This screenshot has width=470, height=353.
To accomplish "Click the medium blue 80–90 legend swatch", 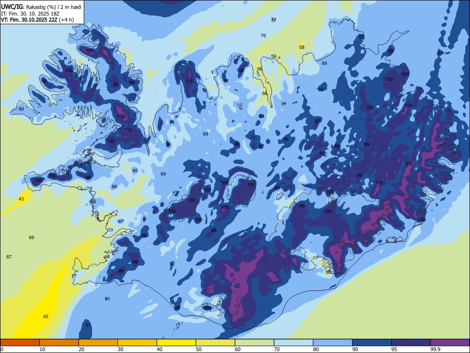I will [333, 343].
